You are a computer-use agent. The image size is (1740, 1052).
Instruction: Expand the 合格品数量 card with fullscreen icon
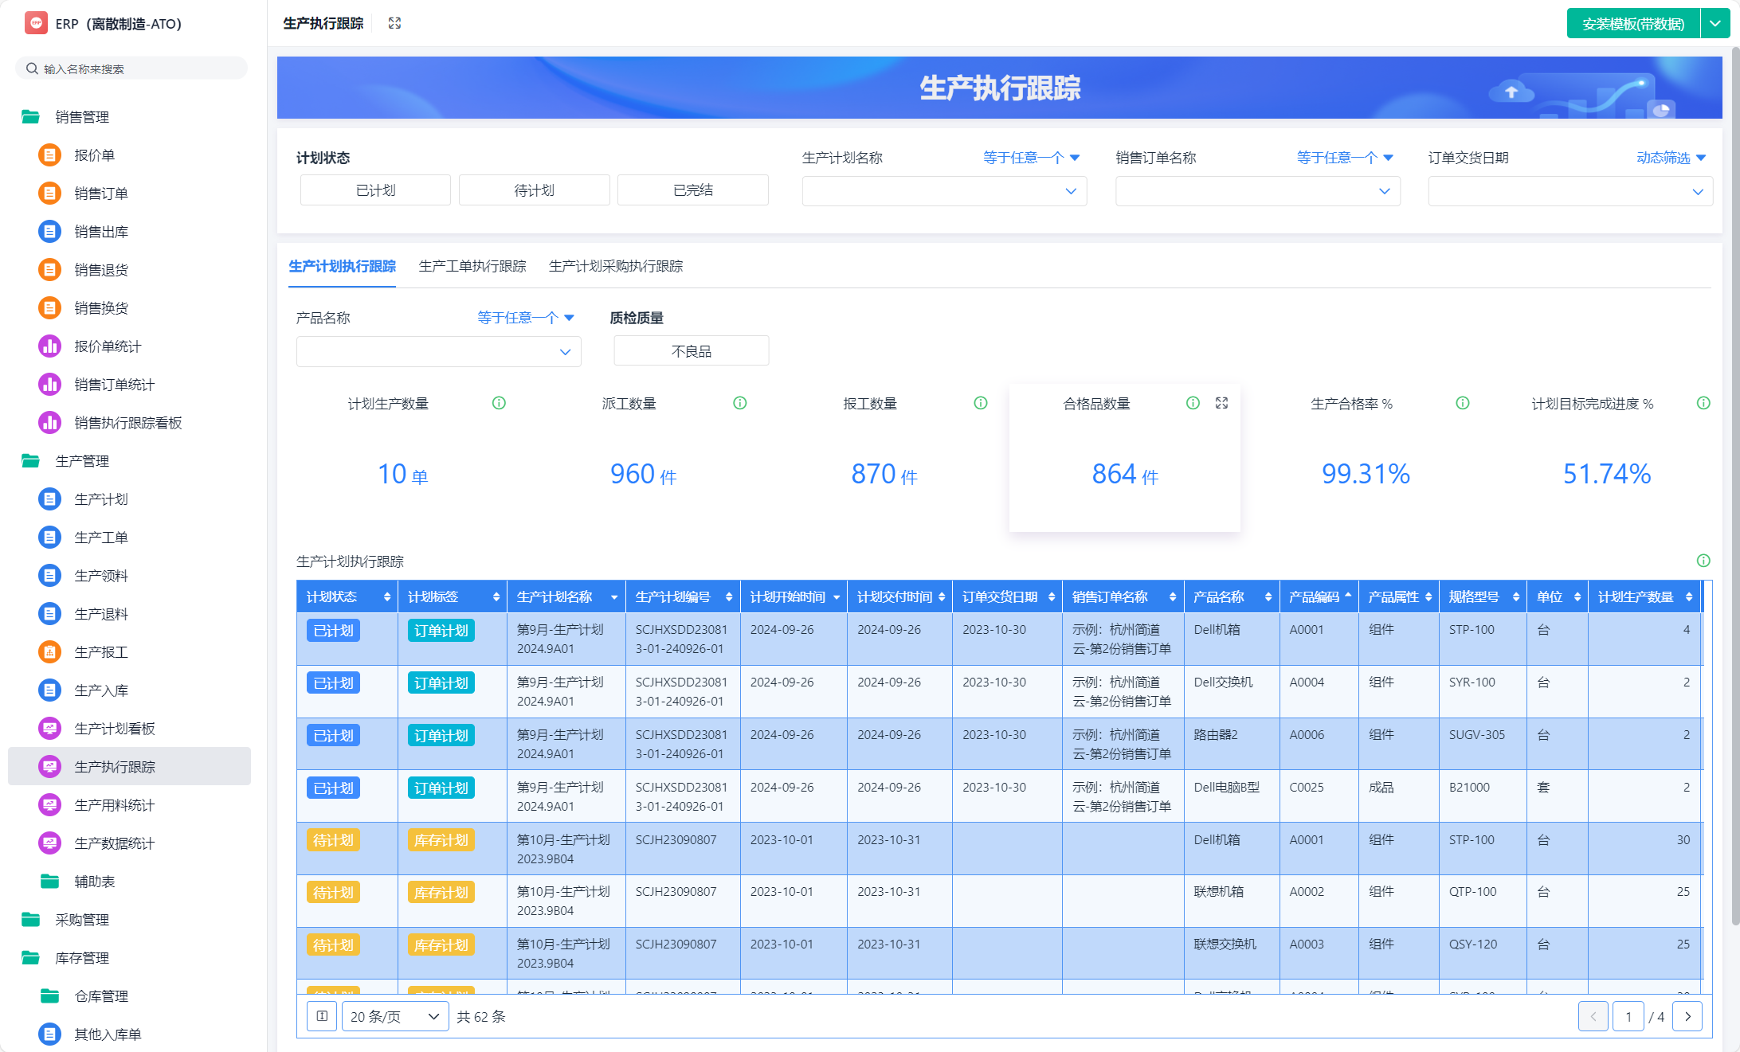coord(1221,403)
